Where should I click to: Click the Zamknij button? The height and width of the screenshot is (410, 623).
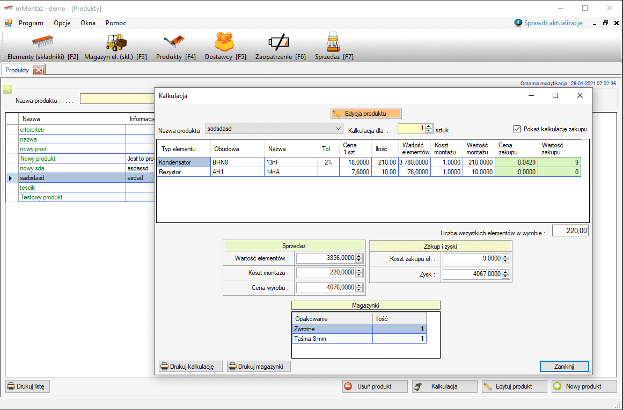[564, 367]
